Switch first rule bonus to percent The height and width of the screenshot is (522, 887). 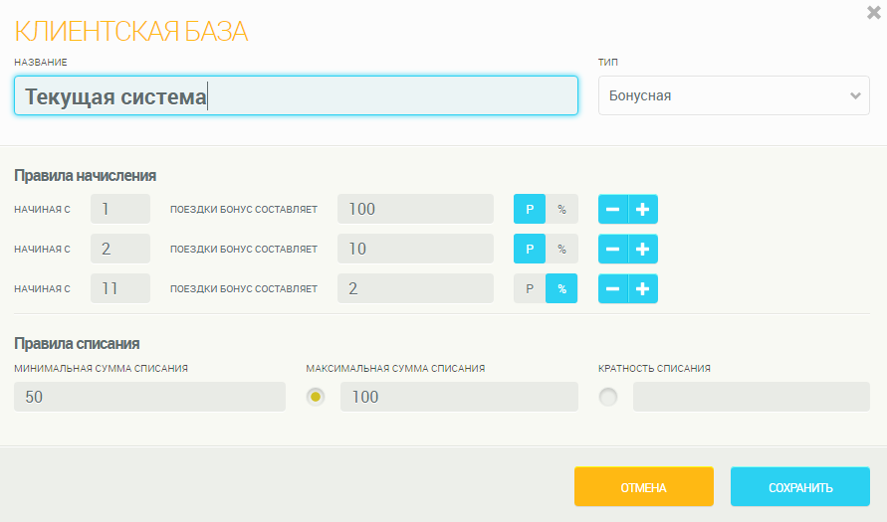561,209
